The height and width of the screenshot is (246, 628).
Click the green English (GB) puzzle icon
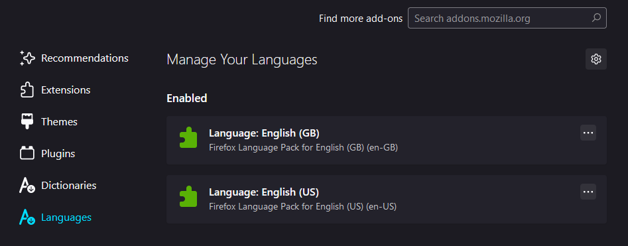click(x=188, y=138)
